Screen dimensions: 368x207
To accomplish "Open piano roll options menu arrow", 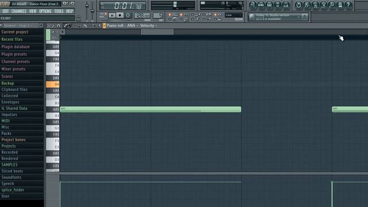I will coord(48,25).
